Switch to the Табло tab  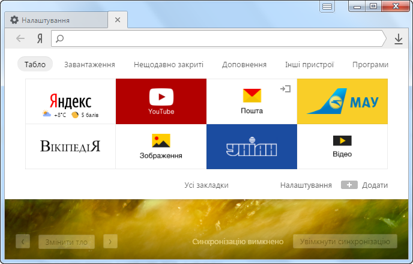35,64
